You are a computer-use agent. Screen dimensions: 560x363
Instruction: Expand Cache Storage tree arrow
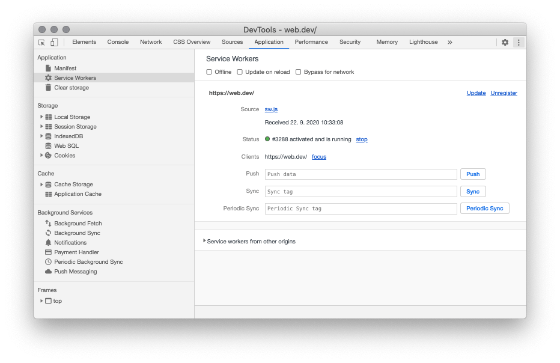(x=41, y=185)
